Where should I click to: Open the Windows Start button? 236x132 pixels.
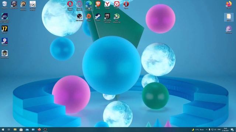coord(3,129)
